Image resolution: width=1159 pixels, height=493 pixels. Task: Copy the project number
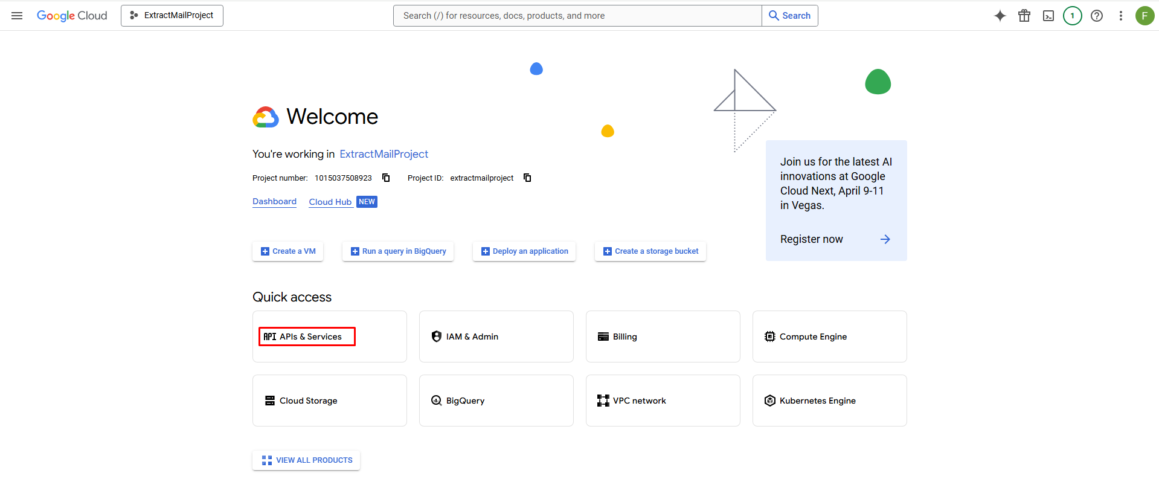coord(386,178)
